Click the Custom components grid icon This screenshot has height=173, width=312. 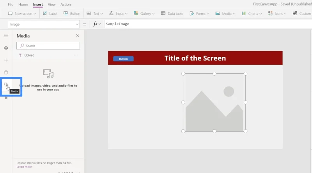[295, 13]
